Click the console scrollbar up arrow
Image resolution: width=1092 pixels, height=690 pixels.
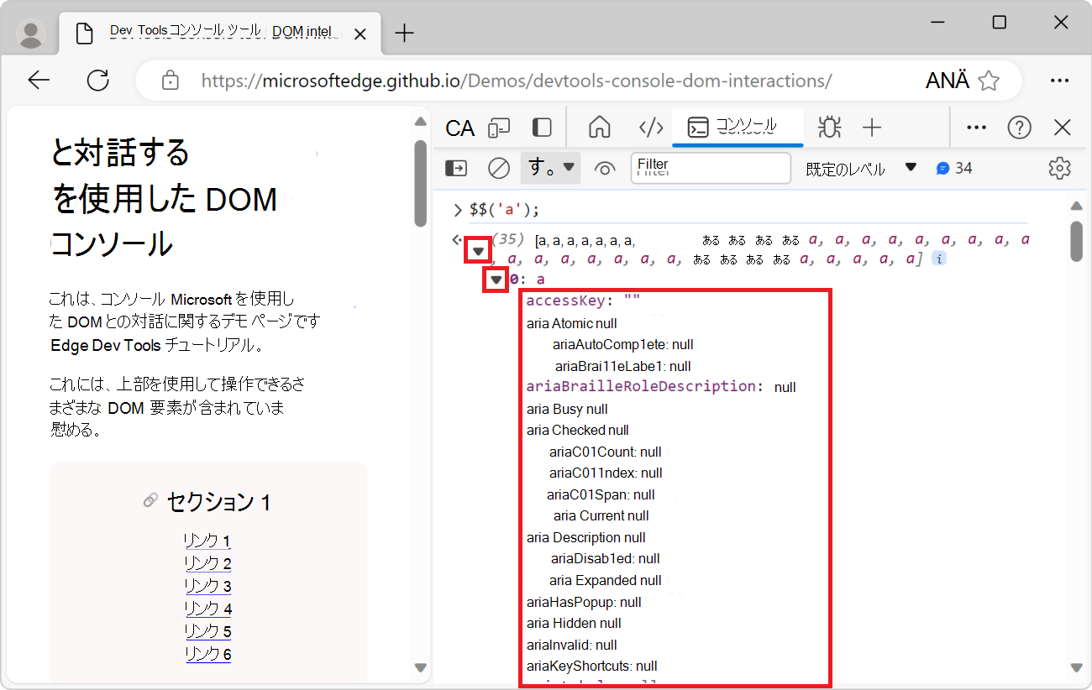tap(1076, 206)
